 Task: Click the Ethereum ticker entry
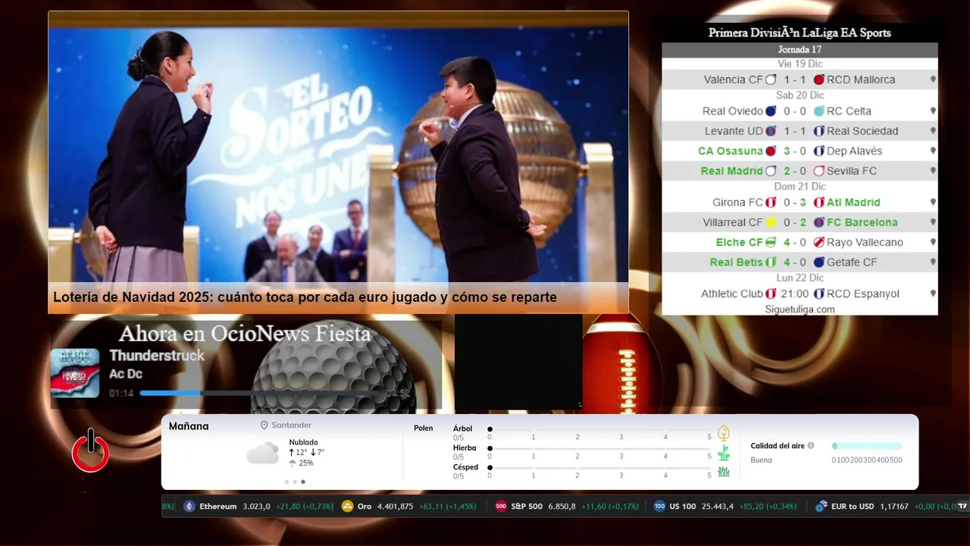(258, 507)
